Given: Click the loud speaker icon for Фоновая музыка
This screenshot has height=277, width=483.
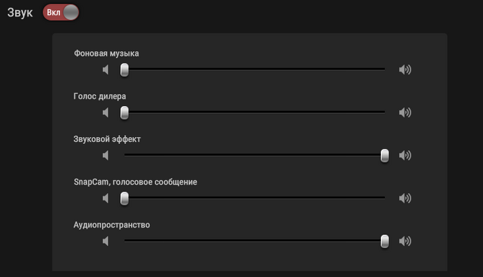Looking at the screenshot, I should coord(405,70).
